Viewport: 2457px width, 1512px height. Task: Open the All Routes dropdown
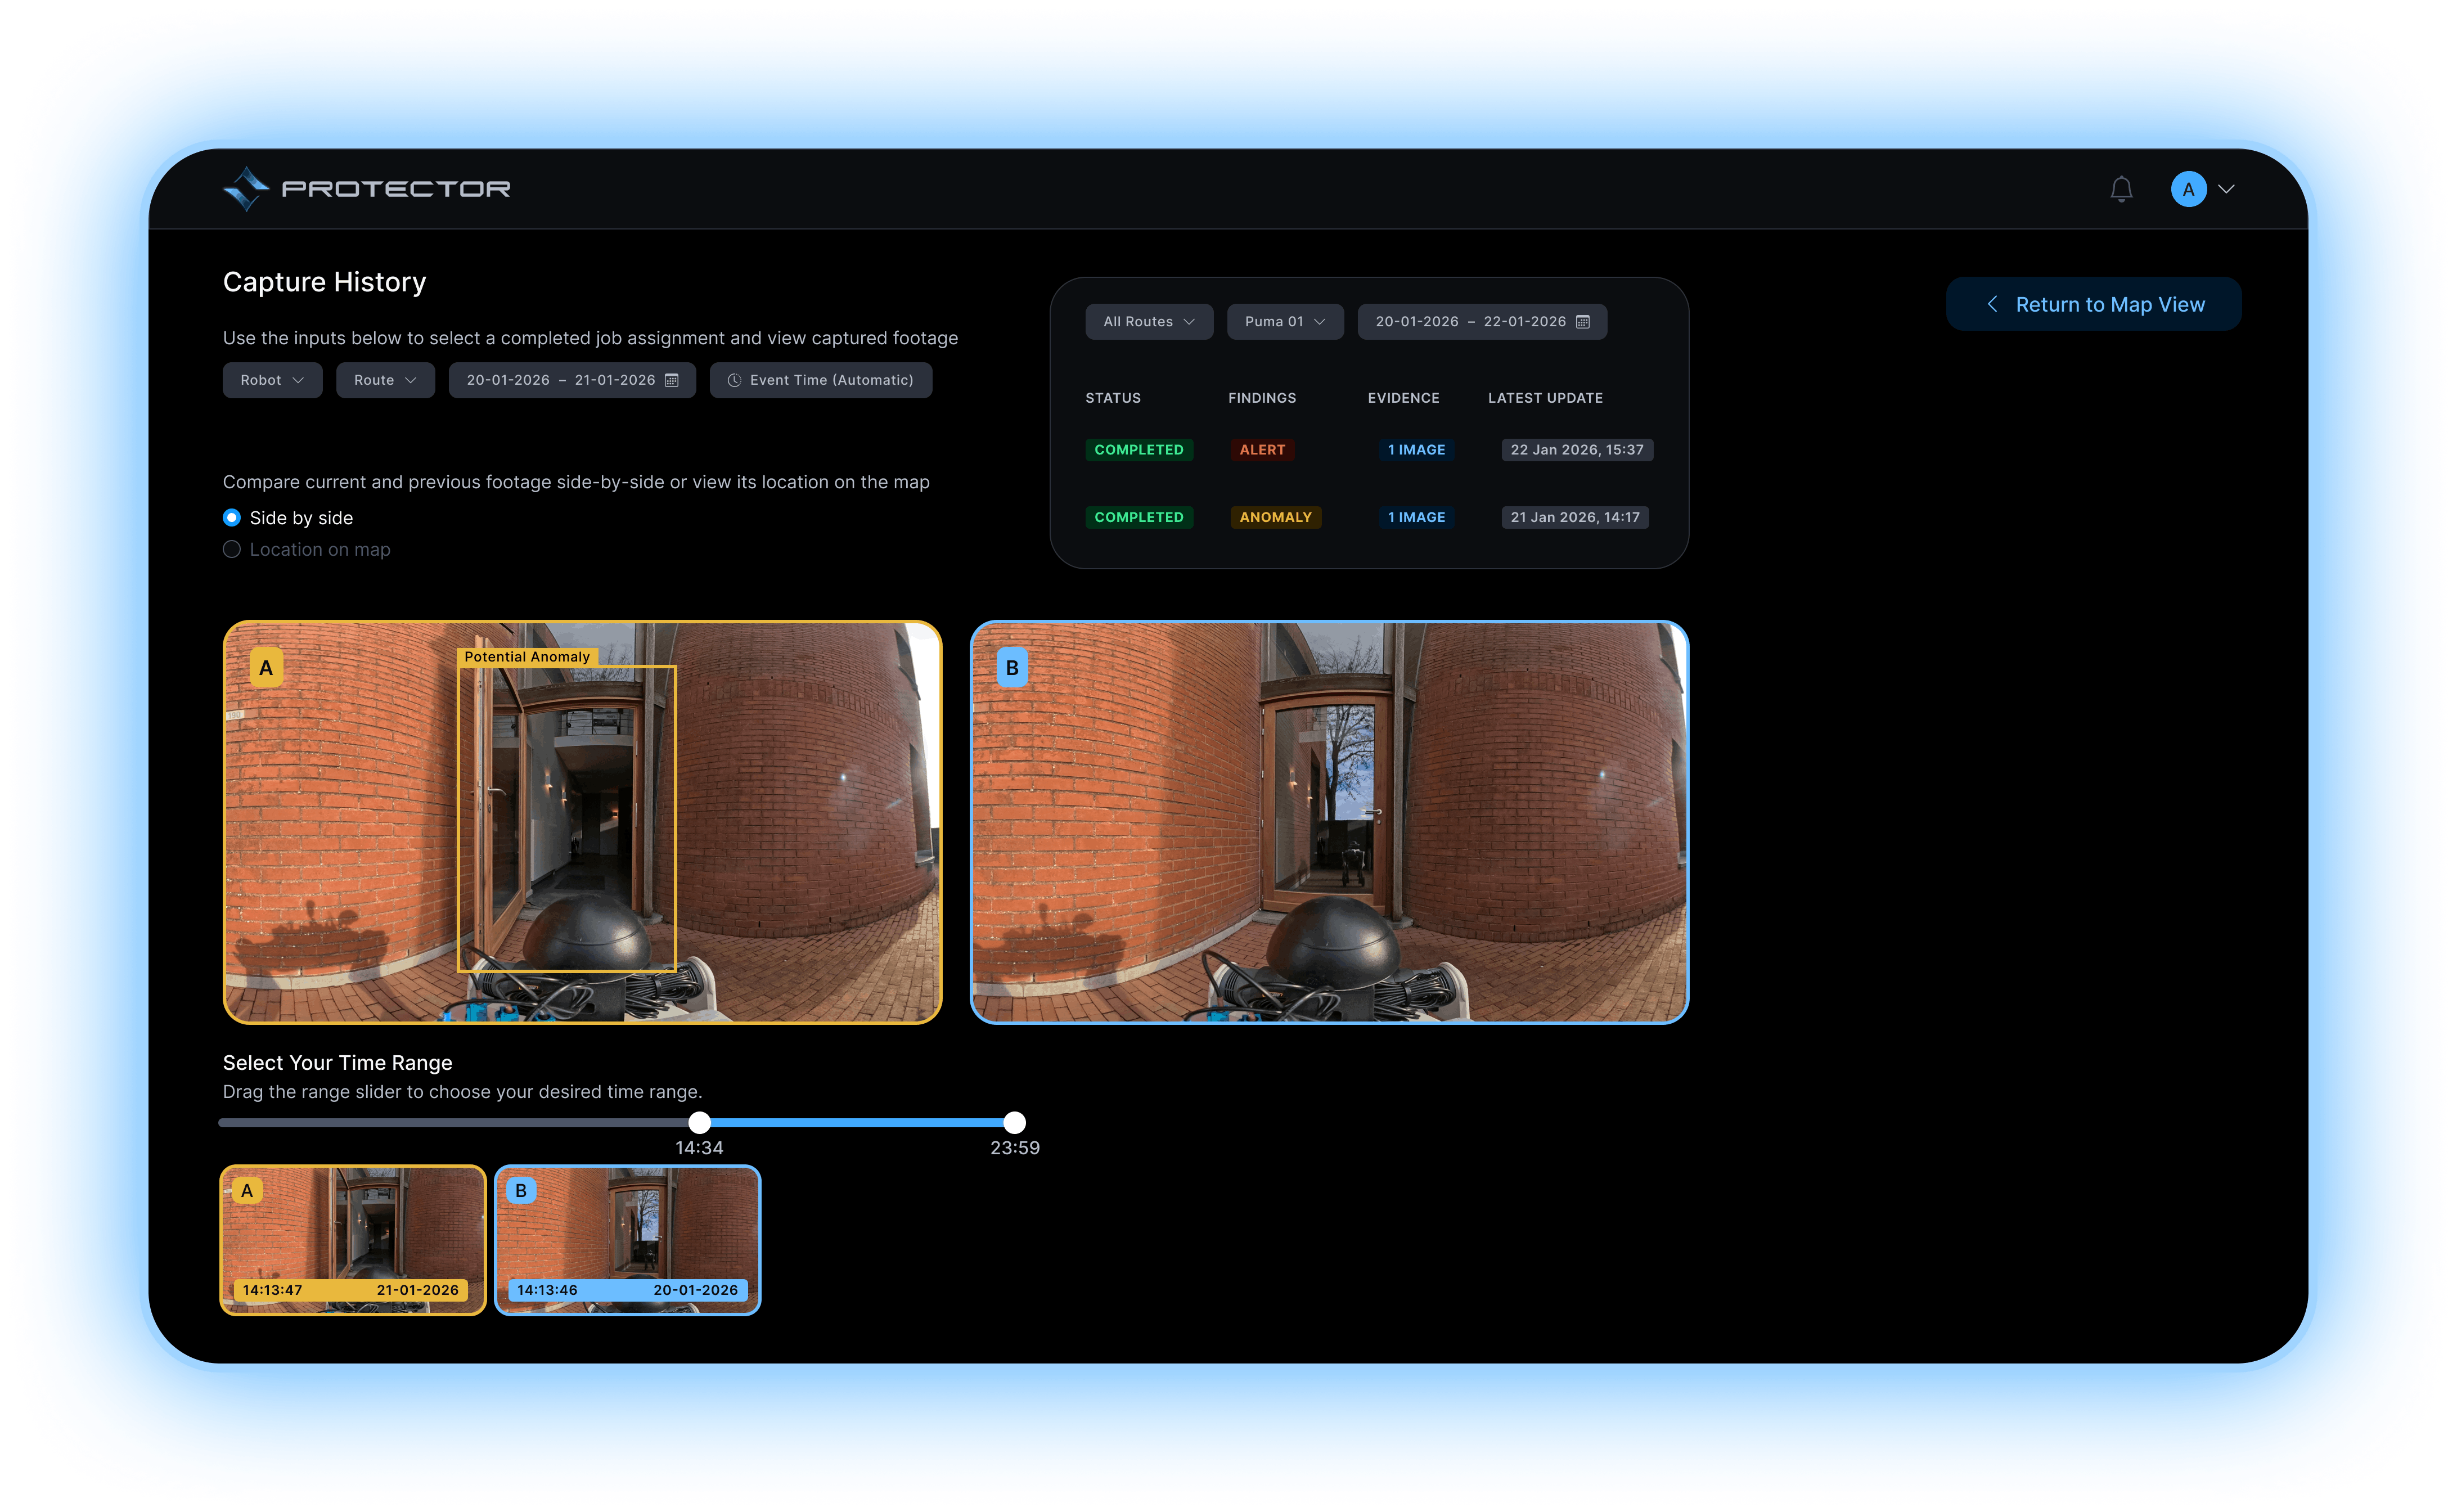[1149, 321]
